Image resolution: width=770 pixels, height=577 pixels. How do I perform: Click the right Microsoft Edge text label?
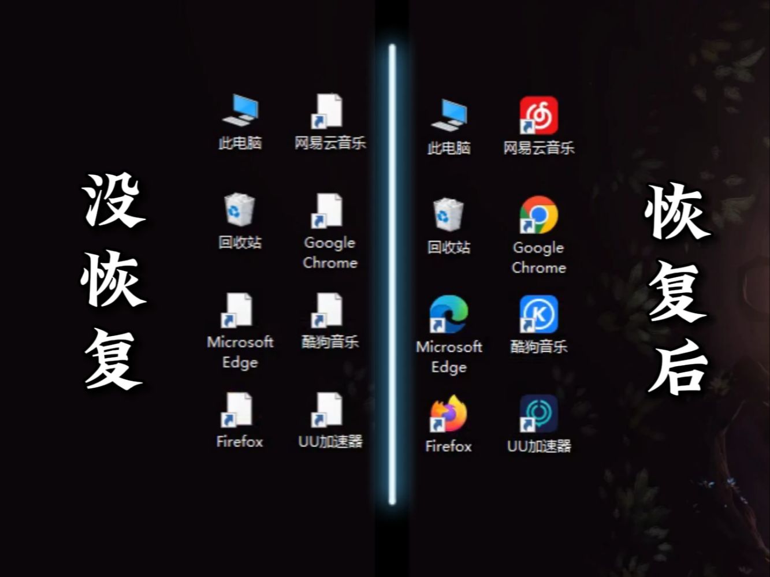pyautogui.click(x=449, y=357)
